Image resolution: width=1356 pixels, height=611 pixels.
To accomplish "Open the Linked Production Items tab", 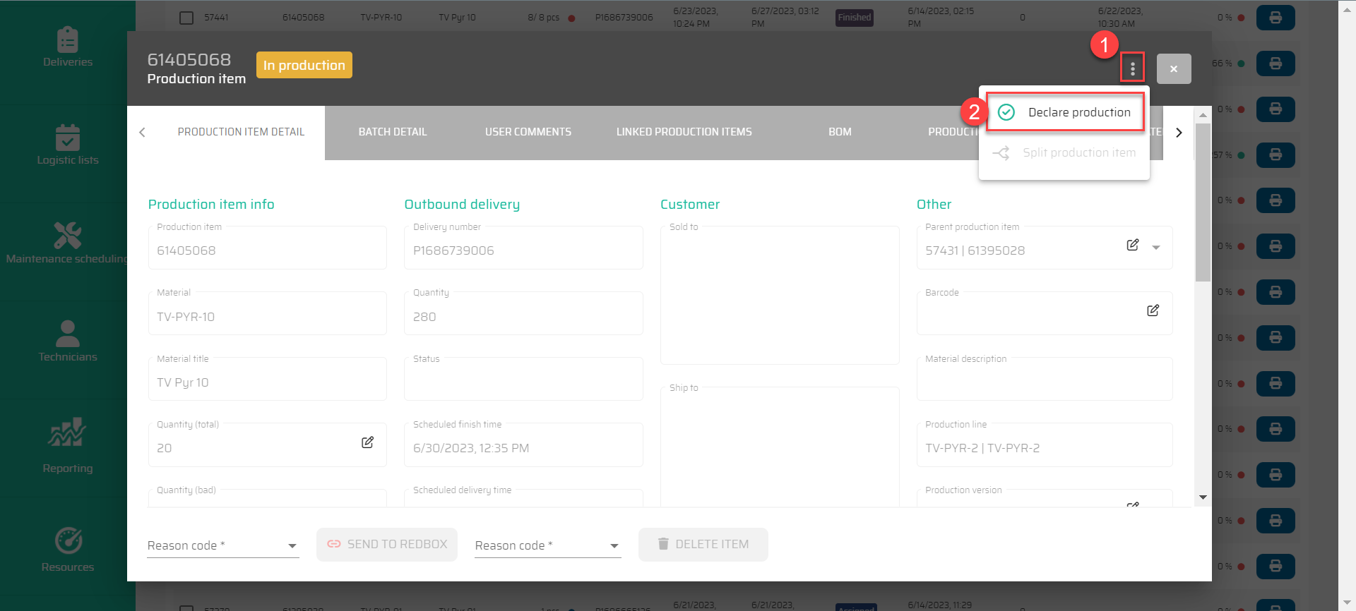I will click(x=684, y=132).
